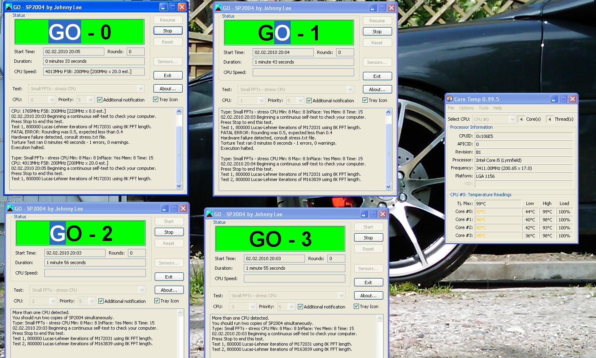Open Tools menu in Core Temp
The image size is (596, 358).
(483, 108)
